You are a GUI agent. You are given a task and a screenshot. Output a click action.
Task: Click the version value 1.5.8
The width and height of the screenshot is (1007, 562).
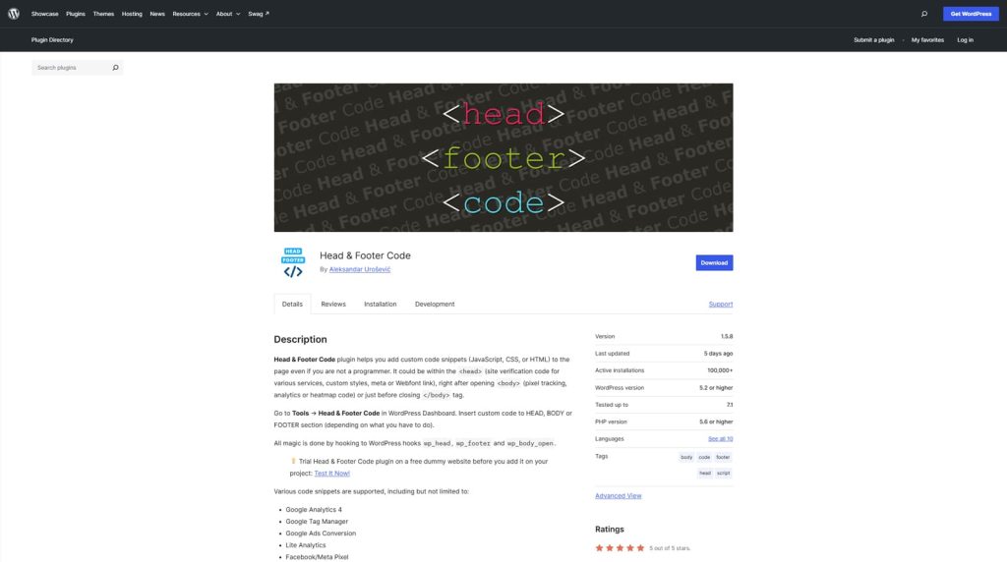tap(727, 336)
